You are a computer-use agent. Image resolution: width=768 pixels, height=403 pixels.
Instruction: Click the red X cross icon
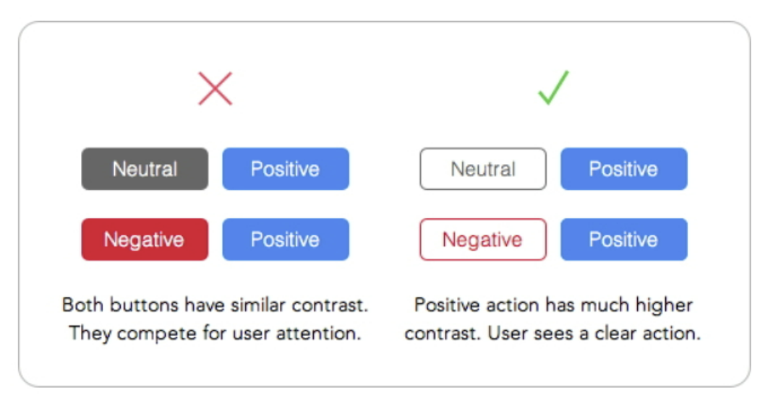pyautogui.click(x=215, y=90)
